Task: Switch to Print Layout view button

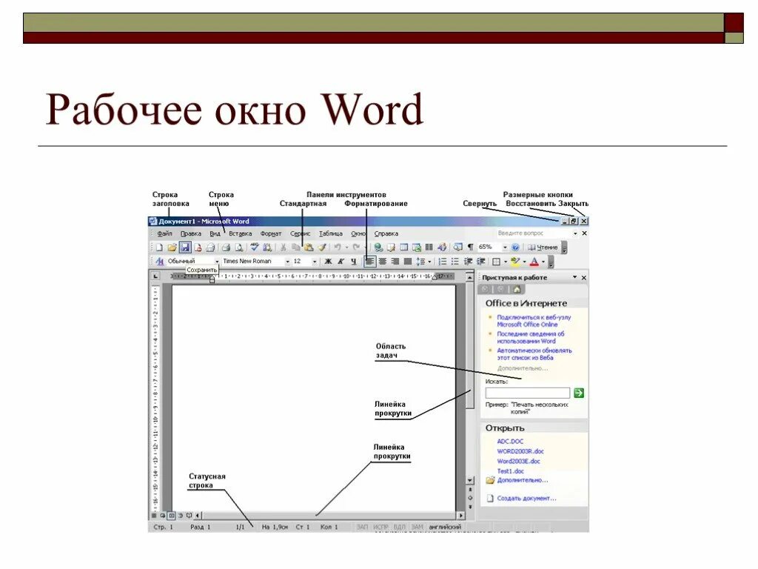Action: [x=171, y=516]
